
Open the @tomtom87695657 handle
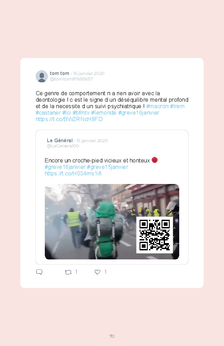71,79
